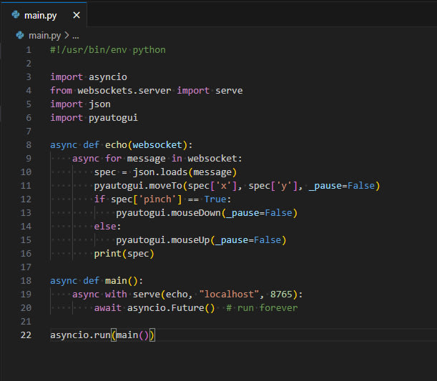This screenshot has width=437, height=381.
Task: Close the main.py editor tab
Action: (77, 14)
